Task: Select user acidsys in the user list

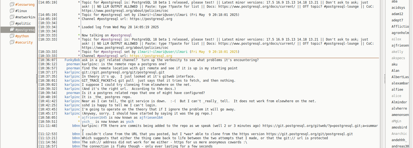Action: pos(398,8)
